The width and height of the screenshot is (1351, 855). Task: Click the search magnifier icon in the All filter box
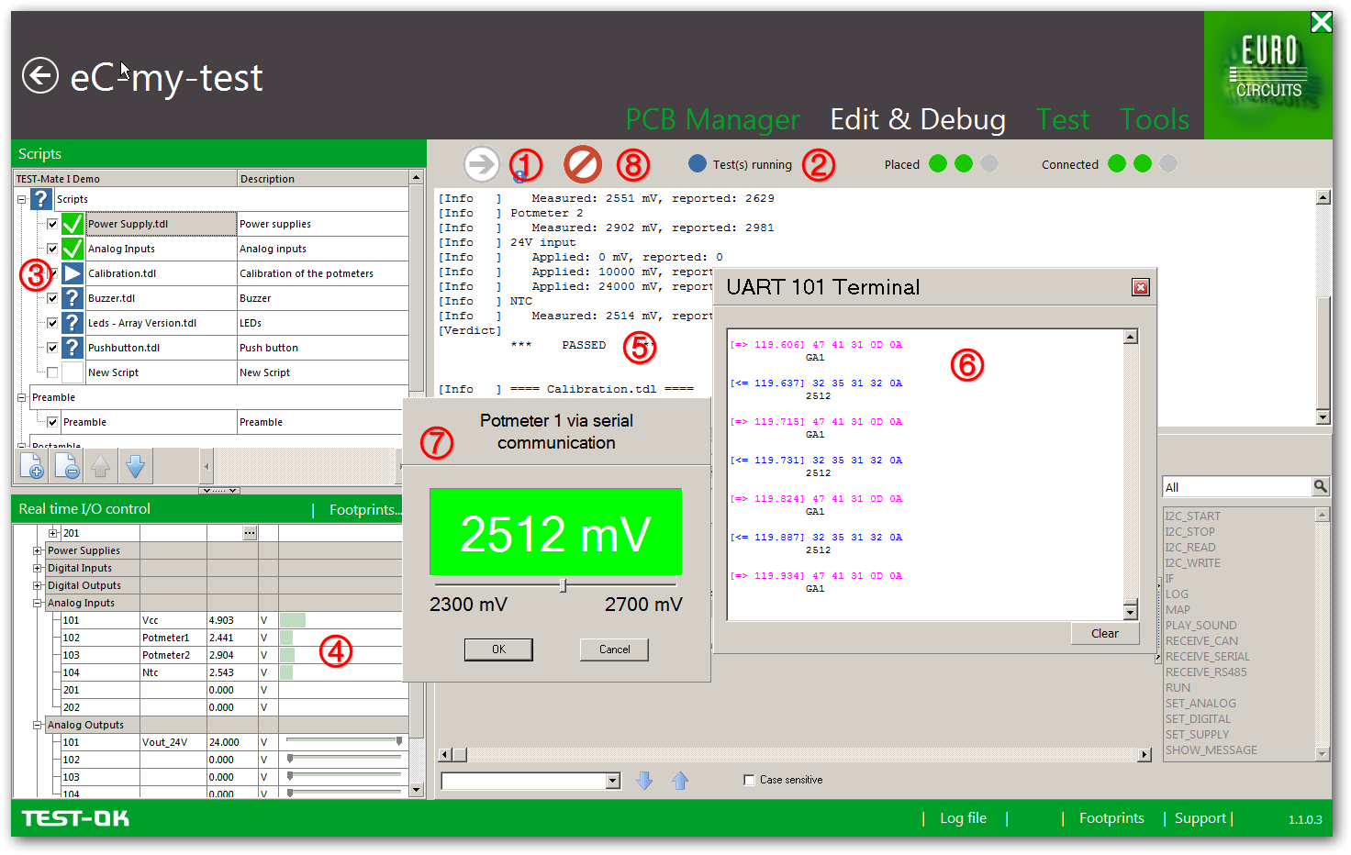click(x=1321, y=486)
